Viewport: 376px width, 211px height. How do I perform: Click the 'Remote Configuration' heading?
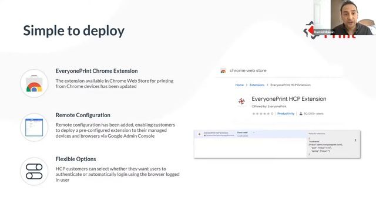(83, 115)
